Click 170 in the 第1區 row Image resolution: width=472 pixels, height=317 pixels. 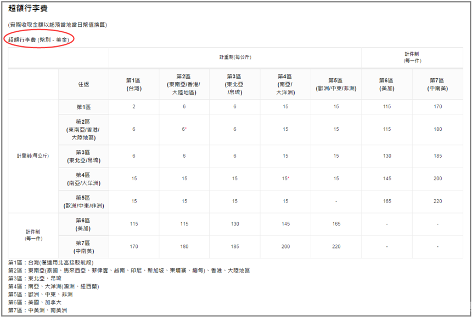pos(437,107)
